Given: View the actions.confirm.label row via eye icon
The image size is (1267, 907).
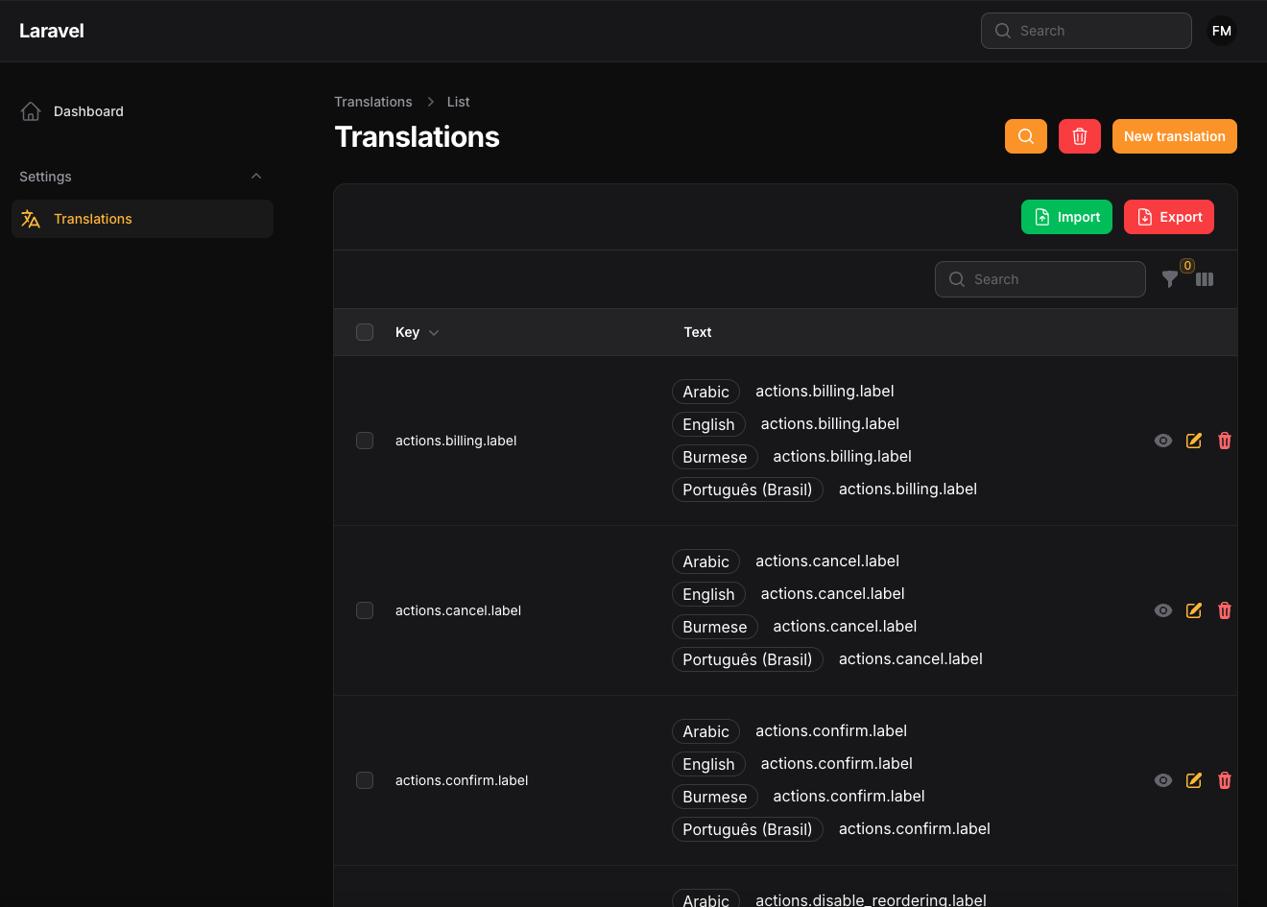Looking at the screenshot, I should coord(1163,780).
